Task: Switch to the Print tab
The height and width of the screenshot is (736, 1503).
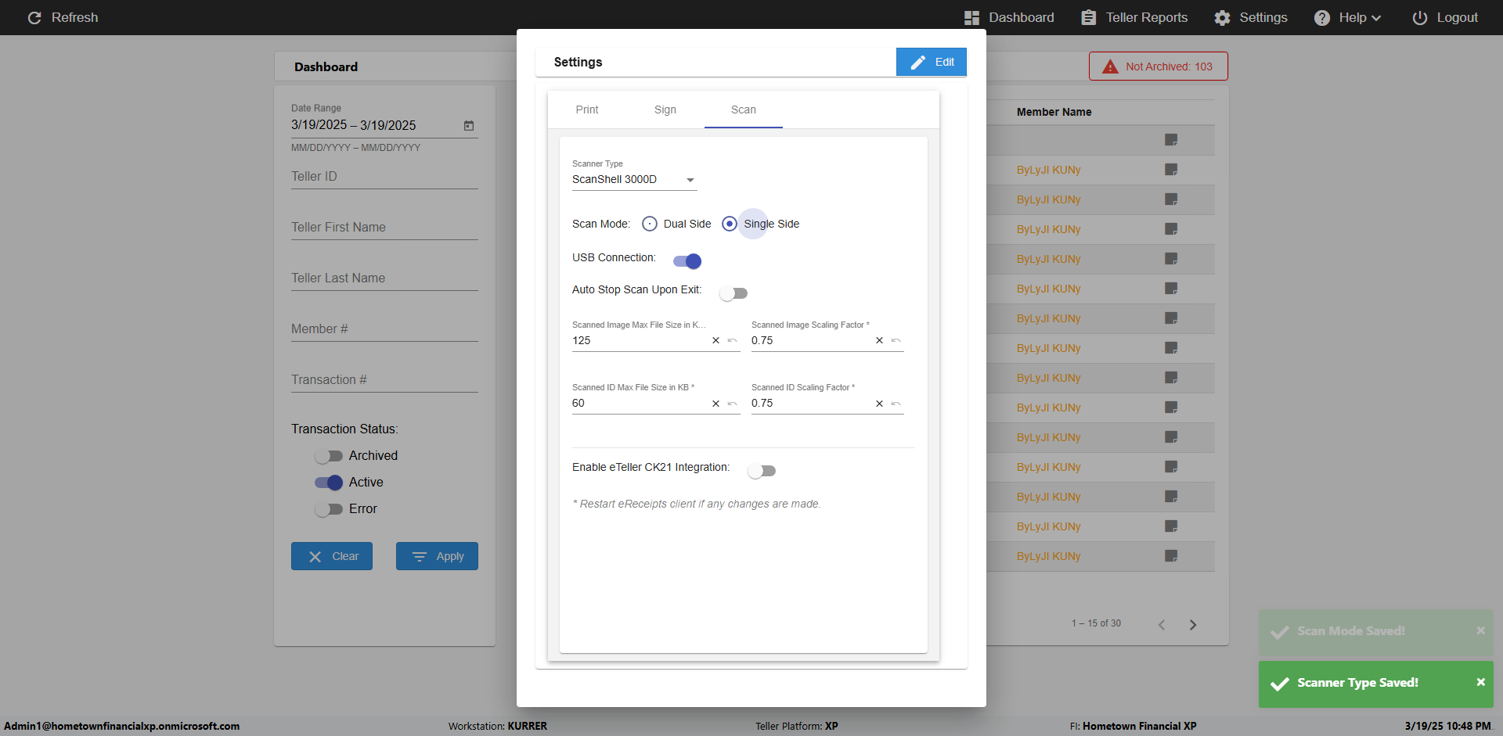Action: (587, 110)
